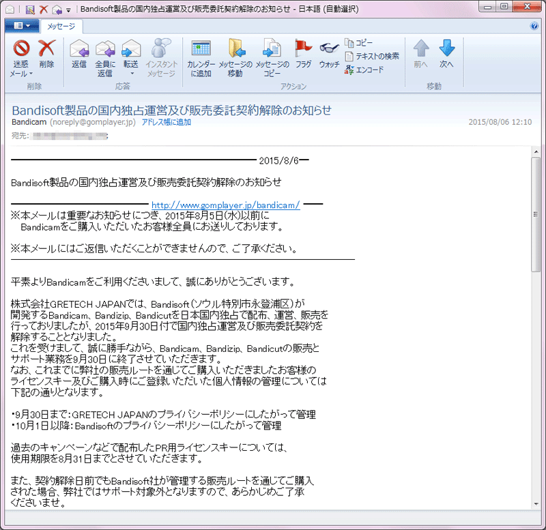Open the blue application menu button

coord(22,26)
